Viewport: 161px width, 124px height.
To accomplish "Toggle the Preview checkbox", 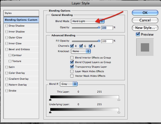I will [x=138, y=34].
